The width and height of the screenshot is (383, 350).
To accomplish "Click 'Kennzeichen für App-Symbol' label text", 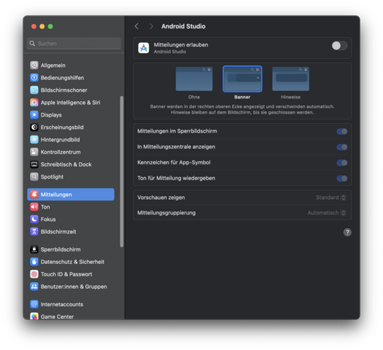I will click(x=174, y=163).
